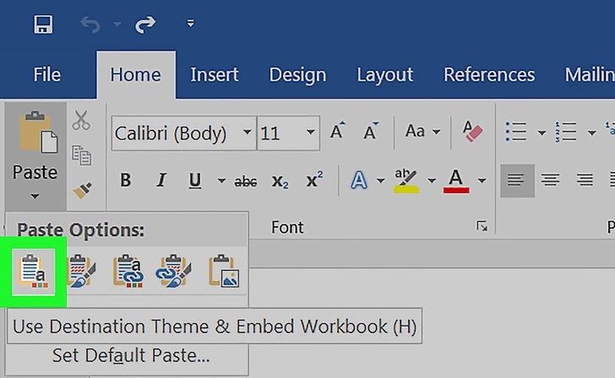
Task: Toggle Strikethrough formatting
Action: pos(246,181)
